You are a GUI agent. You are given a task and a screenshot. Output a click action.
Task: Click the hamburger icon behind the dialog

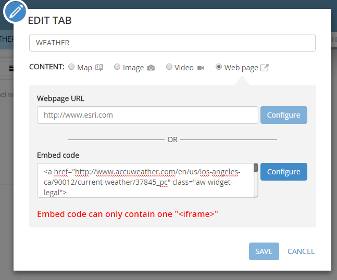[x=10, y=68]
